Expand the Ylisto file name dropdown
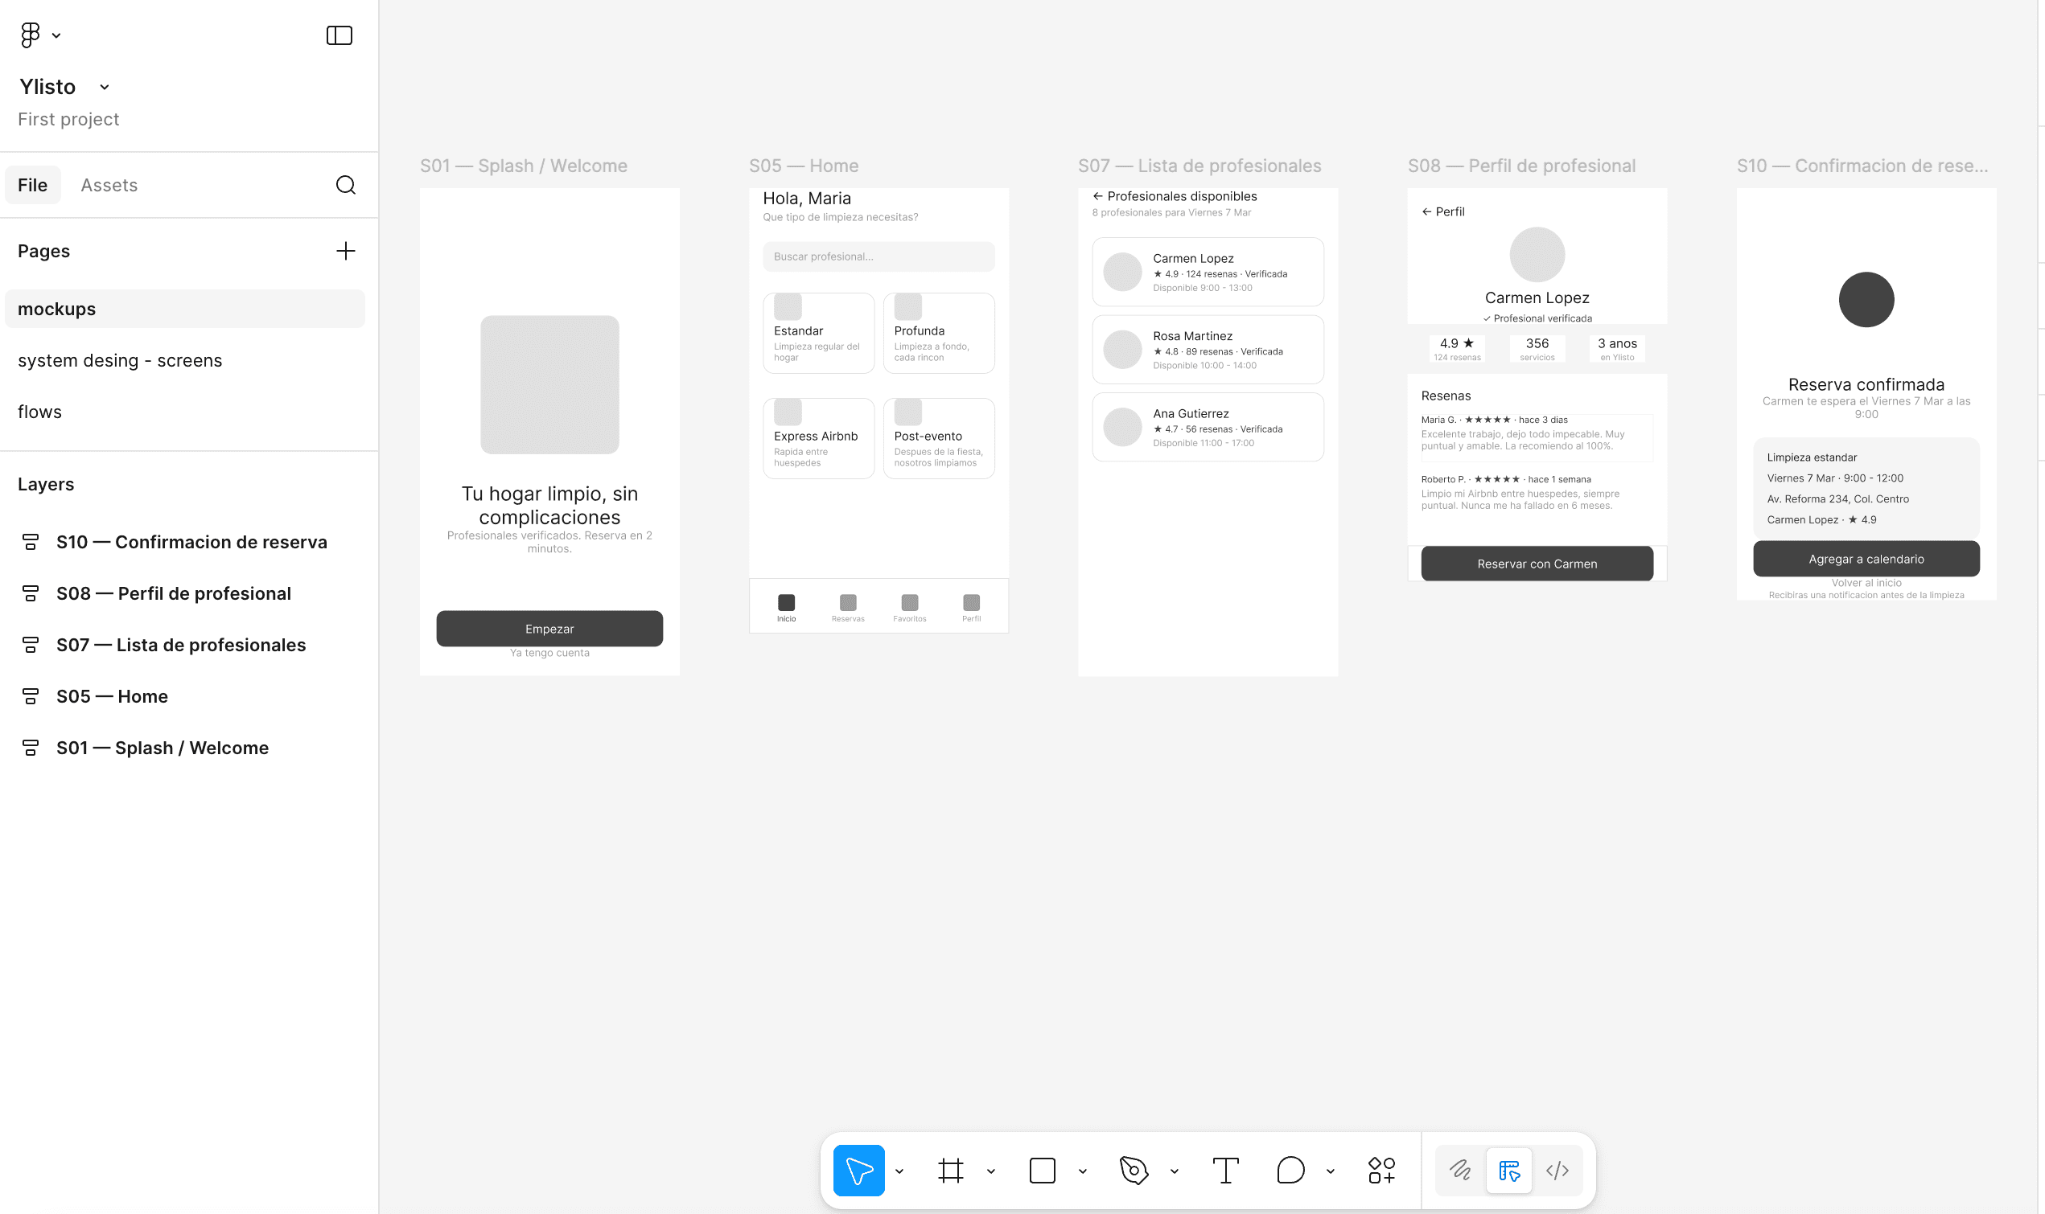This screenshot has height=1214, width=2045. [103, 87]
